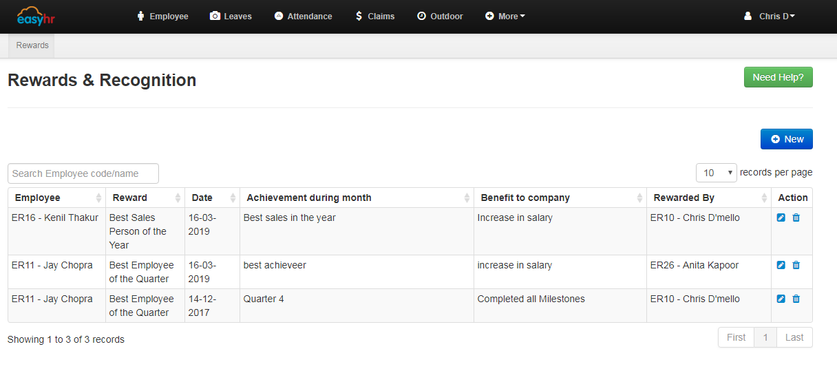Viewport: 837px width, 382px height.
Task: Edit the Quarter 4 reward entry
Action: pyautogui.click(x=781, y=299)
